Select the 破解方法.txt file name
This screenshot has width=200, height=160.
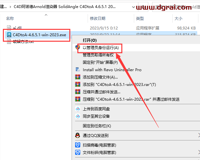tap(23, 42)
